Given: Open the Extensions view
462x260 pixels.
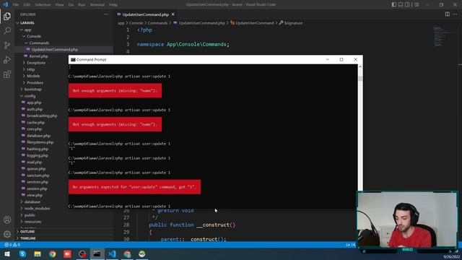Looking at the screenshot, I should 7,74.
